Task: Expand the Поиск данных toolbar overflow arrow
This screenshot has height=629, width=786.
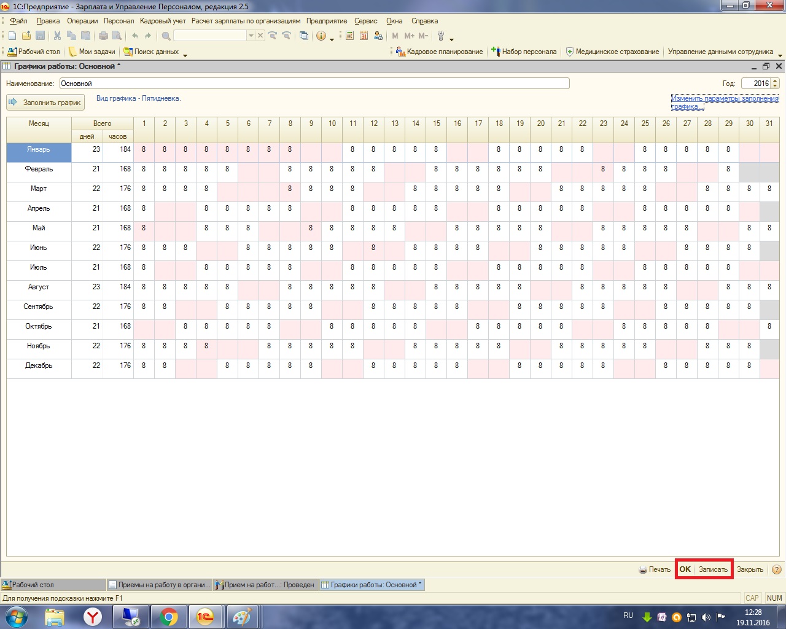Action: pyautogui.click(x=185, y=55)
